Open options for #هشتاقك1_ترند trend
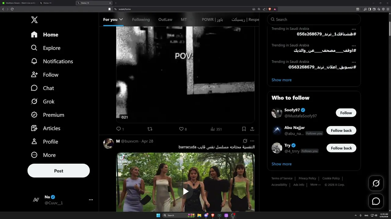The image size is (391, 219). coord(354,29)
